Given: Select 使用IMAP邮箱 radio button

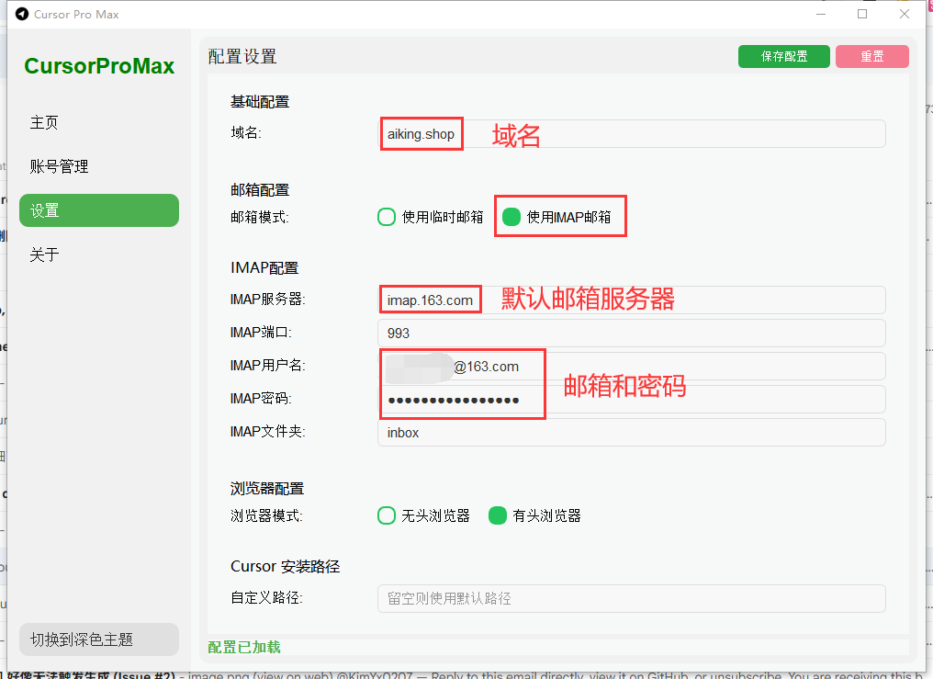Looking at the screenshot, I should click(511, 217).
